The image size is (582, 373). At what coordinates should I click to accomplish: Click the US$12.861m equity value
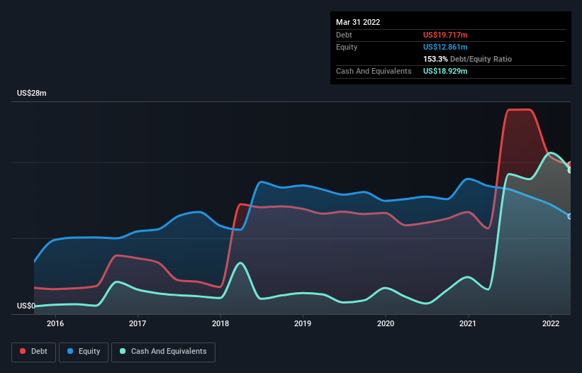(445, 47)
